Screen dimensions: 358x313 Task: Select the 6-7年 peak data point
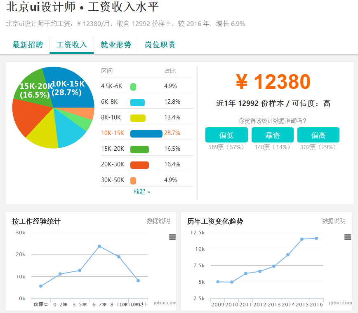[99, 246]
